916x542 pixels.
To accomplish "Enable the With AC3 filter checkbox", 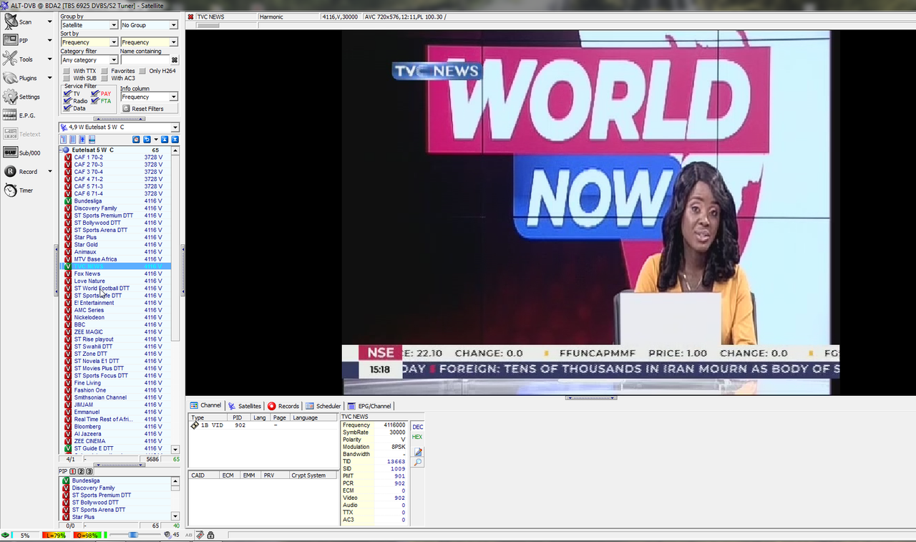I will click(104, 78).
